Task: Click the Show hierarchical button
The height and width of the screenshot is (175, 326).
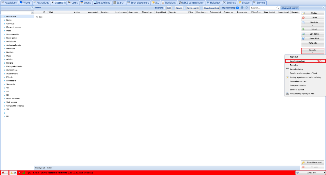Action: tap(312, 162)
